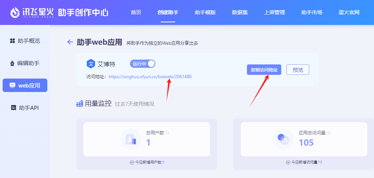Screen dimensions: 374x178
Task: Go to the 助手模版 tab
Action: pyautogui.click(x=205, y=12)
